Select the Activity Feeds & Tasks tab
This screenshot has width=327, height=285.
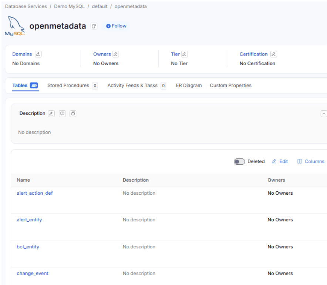coord(132,85)
